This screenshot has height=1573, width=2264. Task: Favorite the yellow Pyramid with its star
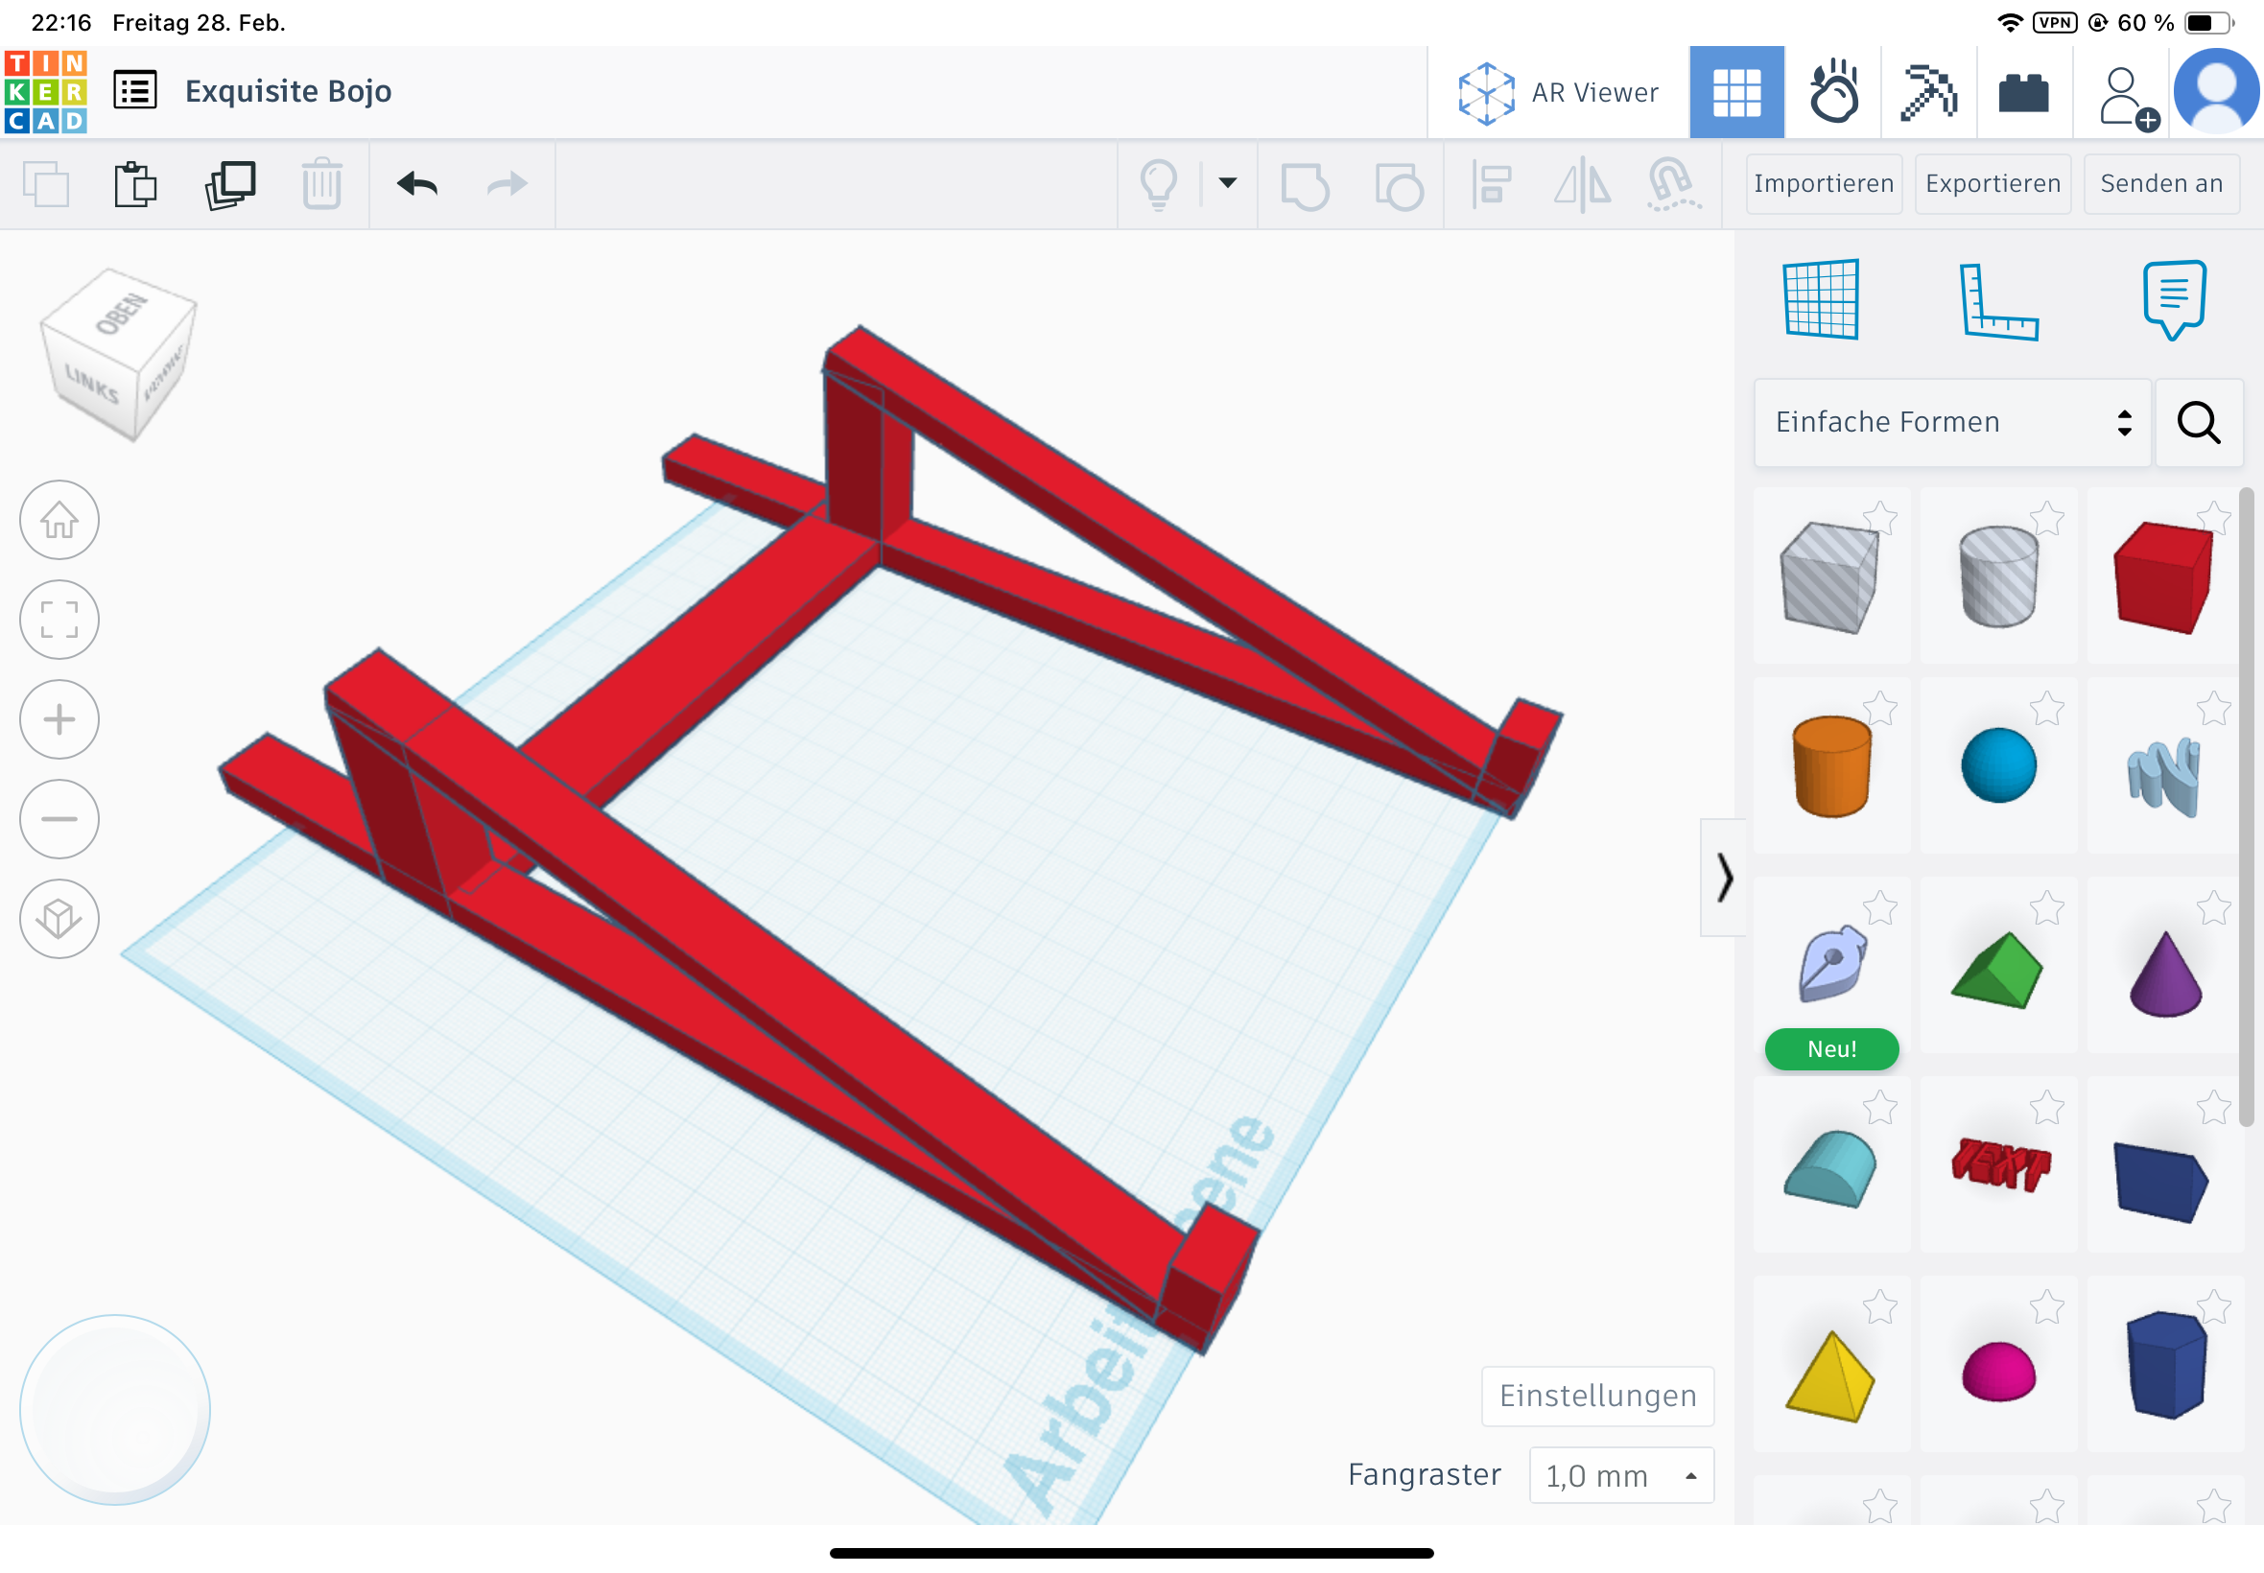(x=1879, y=1307)
